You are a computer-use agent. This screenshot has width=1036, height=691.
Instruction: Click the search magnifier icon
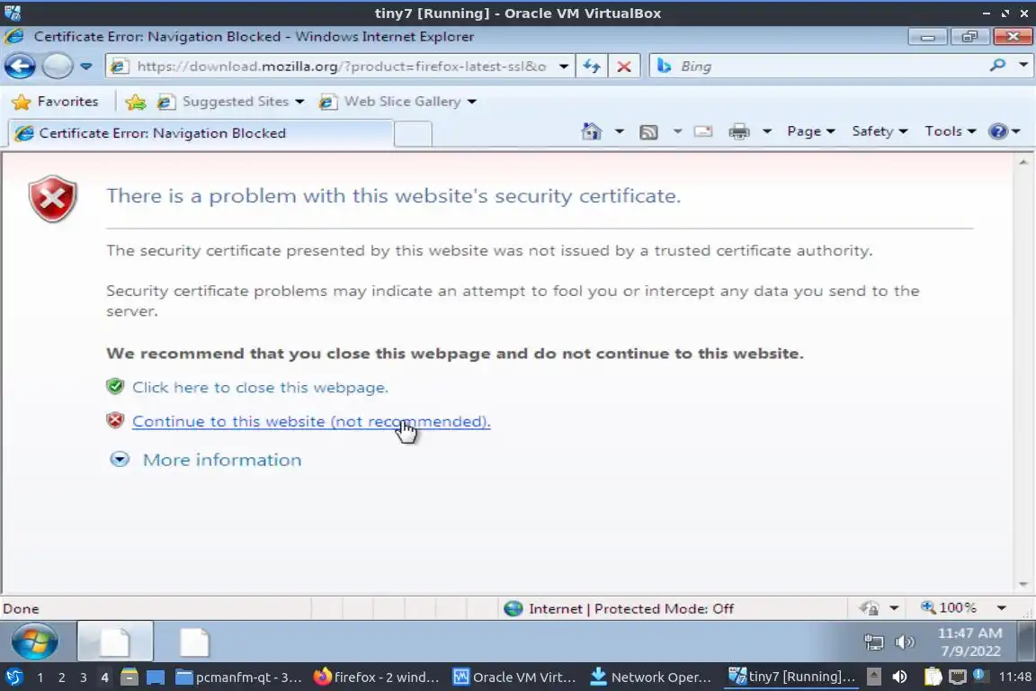997,66
